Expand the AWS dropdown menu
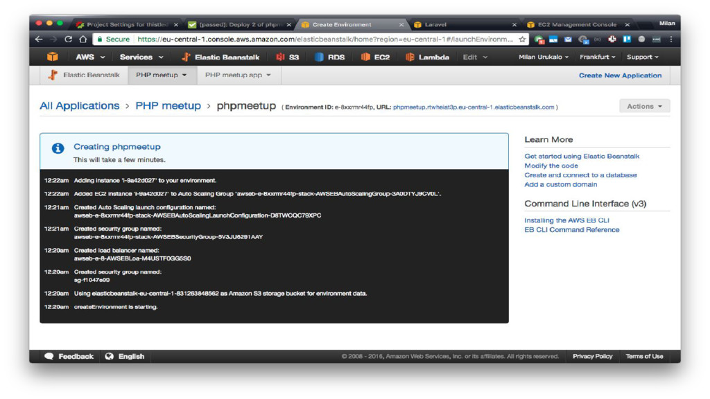The image size is (710, 399). pos(90,57)
